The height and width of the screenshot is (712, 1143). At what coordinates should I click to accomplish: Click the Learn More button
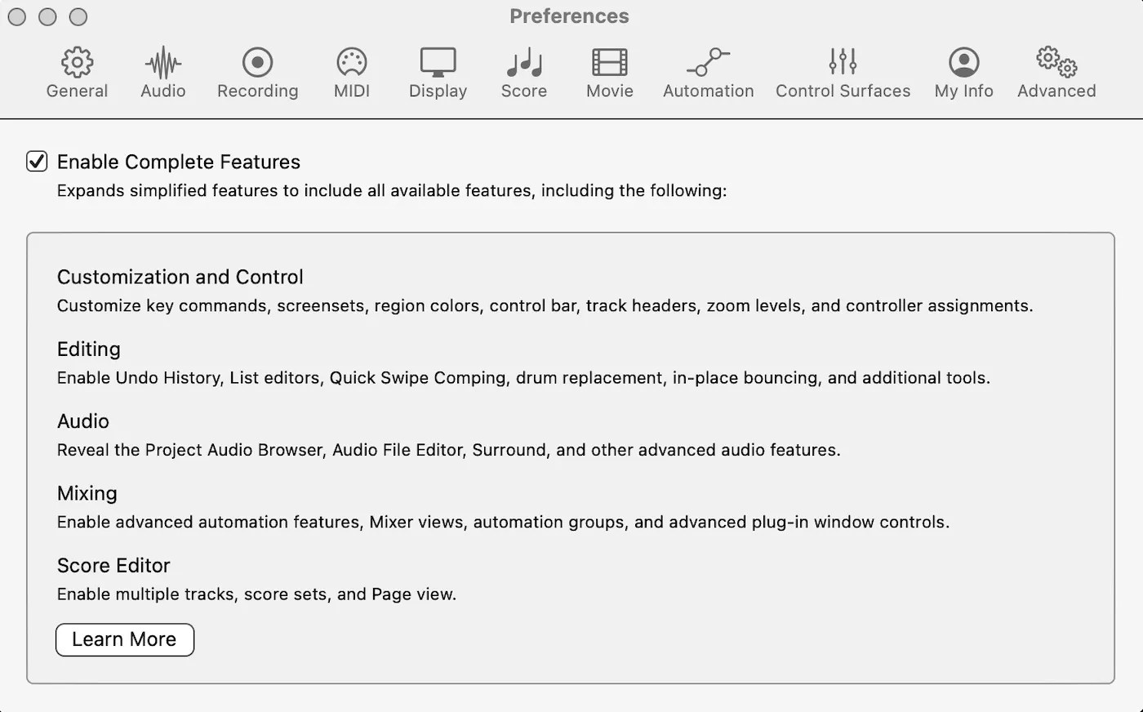tap(124, 639)
